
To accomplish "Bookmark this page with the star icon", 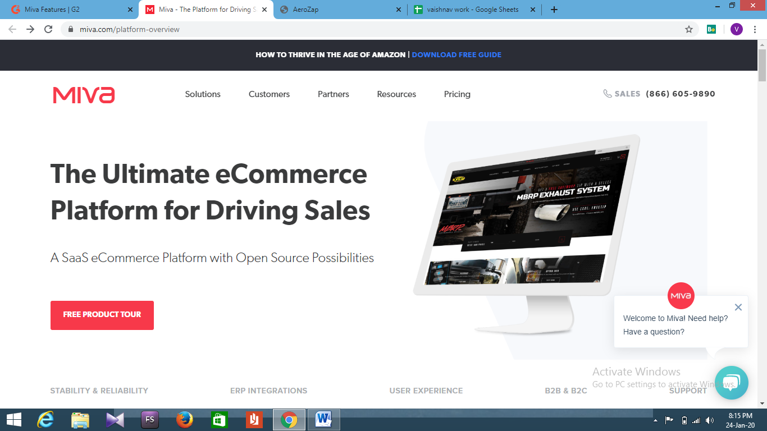I will (689, 29).
